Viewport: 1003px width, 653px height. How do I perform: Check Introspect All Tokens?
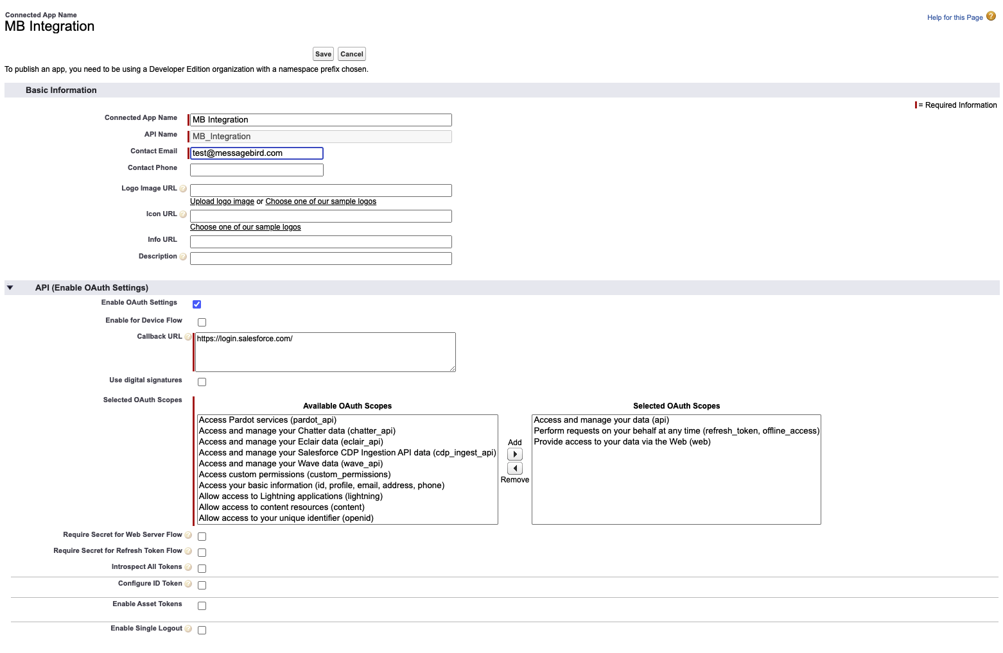202,568
